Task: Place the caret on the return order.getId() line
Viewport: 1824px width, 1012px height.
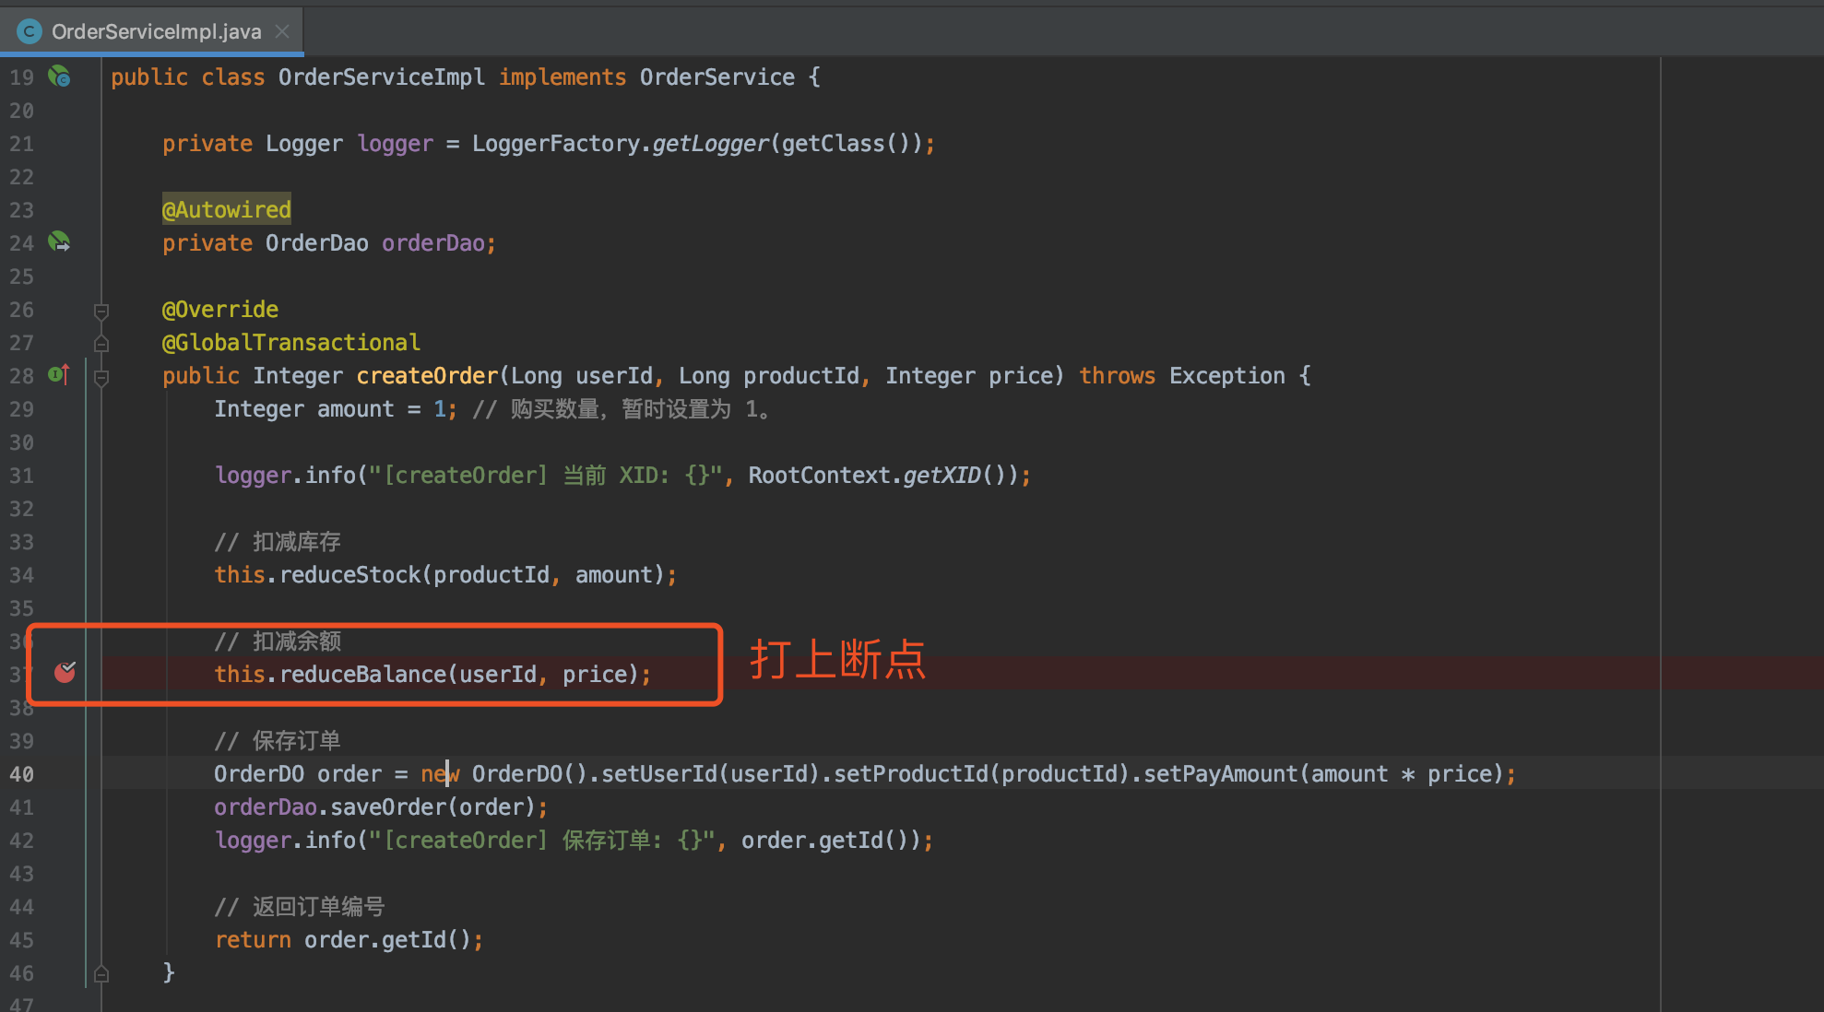Action: [x=348, y=940]
